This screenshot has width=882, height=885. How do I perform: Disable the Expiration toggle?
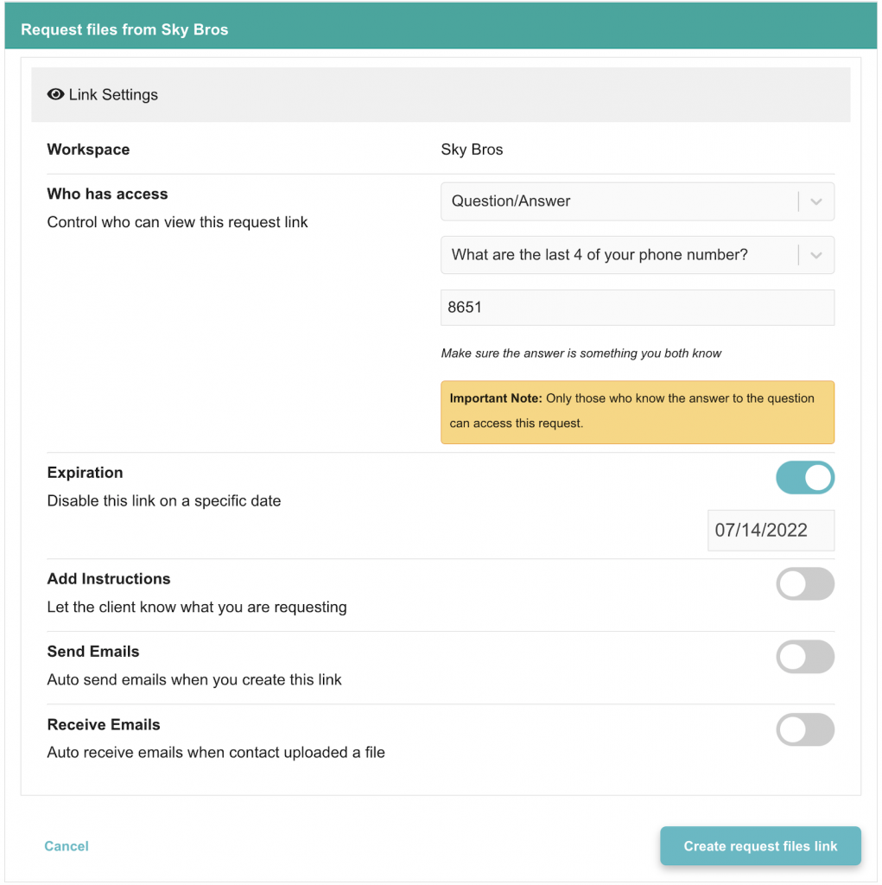click(x=805, y=478)
